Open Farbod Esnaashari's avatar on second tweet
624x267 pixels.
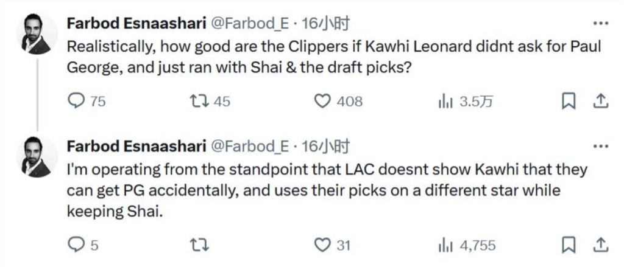click(x=37, y=156)
